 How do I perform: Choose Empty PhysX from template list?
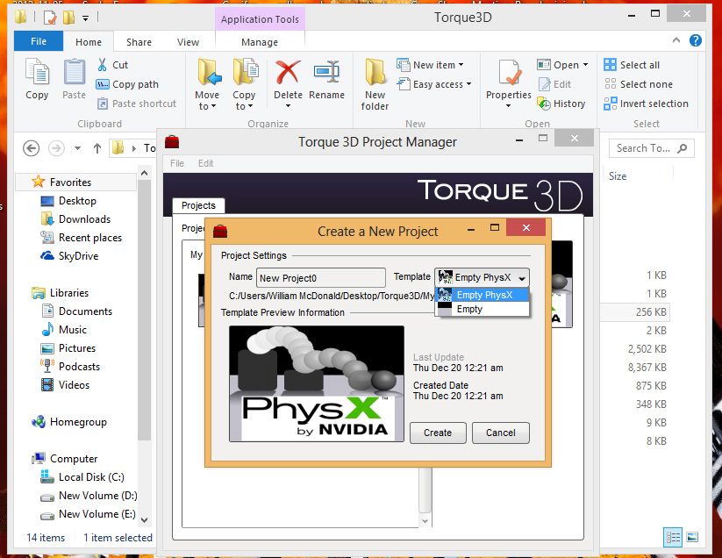[x=483, y=295]
